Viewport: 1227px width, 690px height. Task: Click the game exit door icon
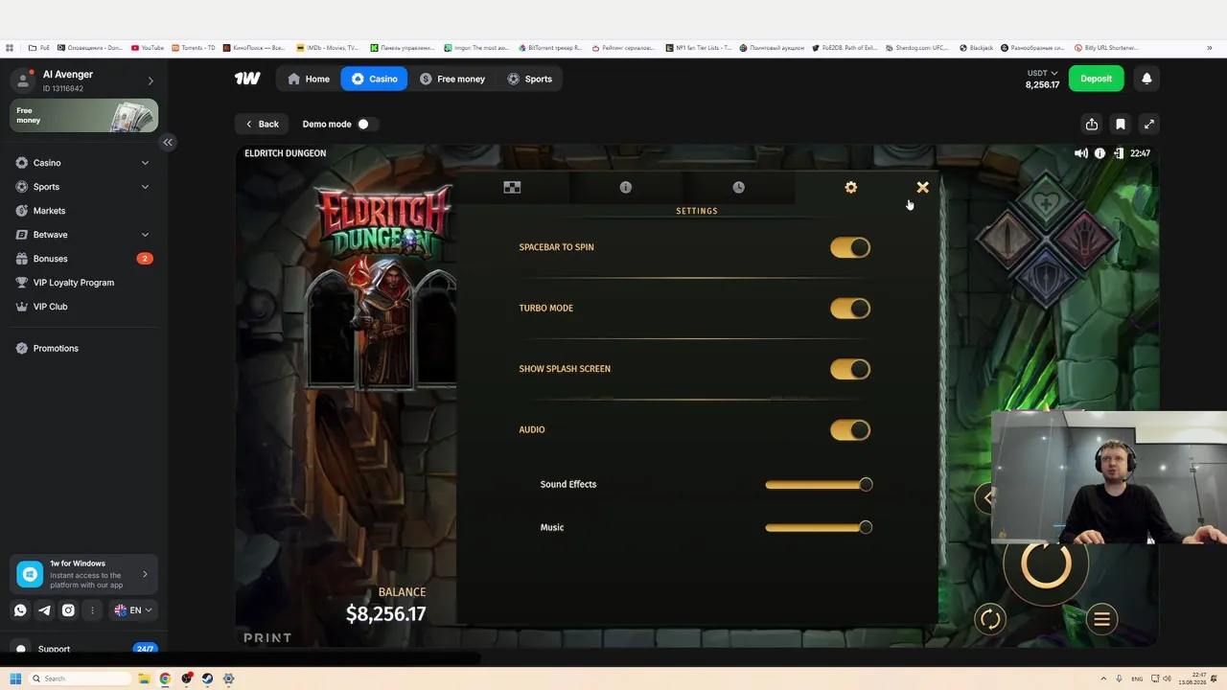(x=1118, y=153)
